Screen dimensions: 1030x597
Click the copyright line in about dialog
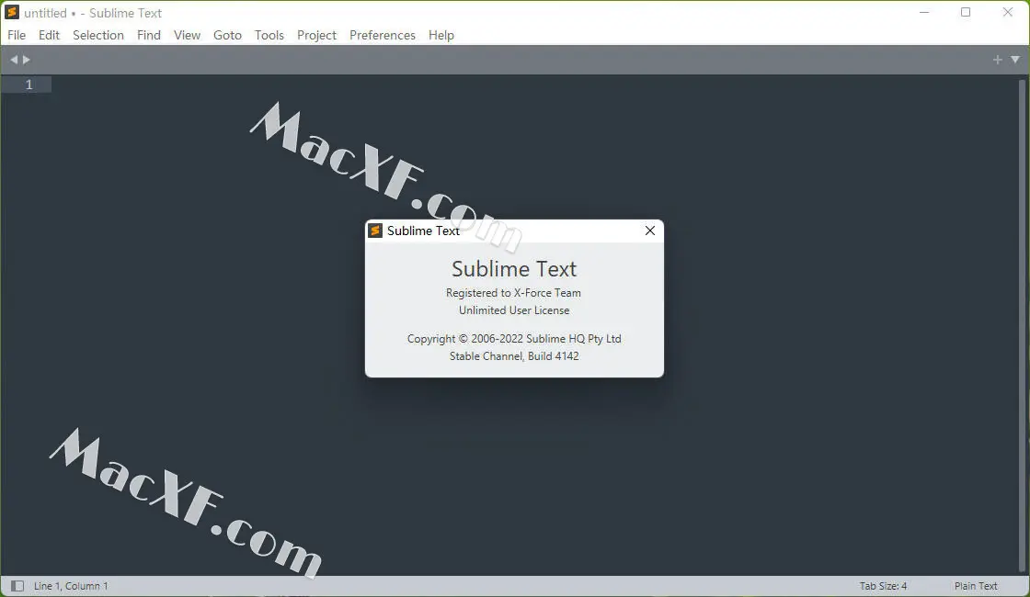click(x=514, y=339)
